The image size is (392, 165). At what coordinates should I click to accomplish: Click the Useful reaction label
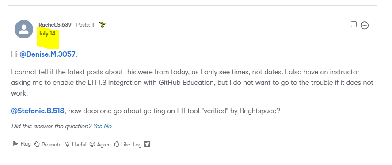[x=79, y=145]
